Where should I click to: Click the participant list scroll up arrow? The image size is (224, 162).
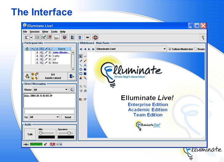(73, 52)
